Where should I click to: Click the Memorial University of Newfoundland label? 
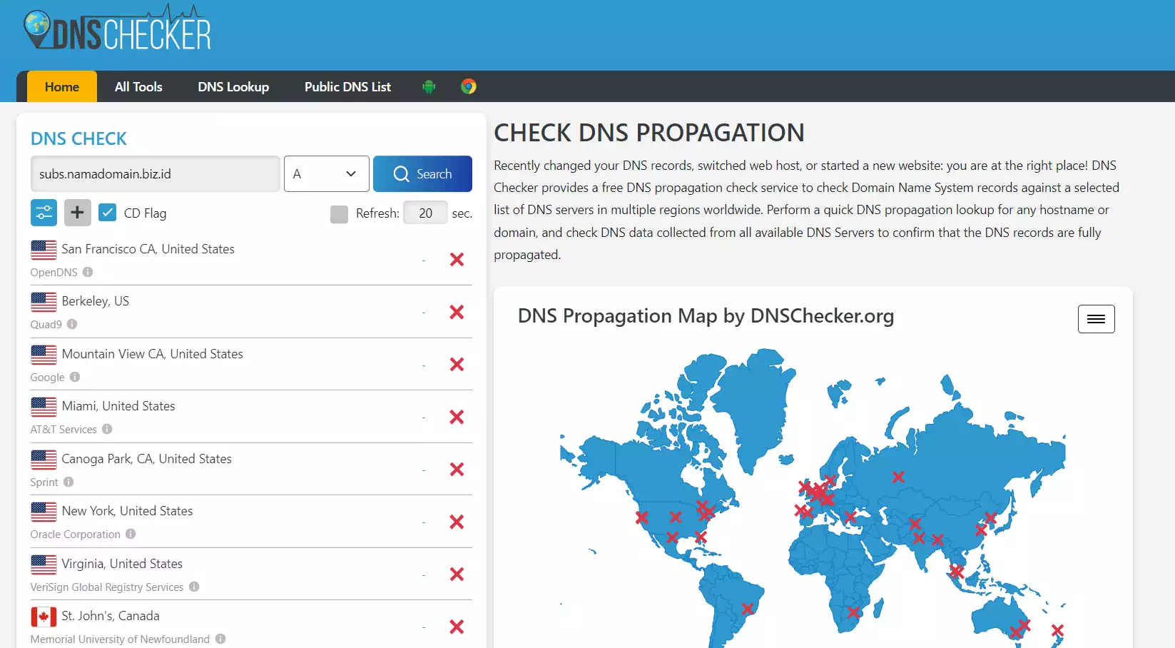click(x=120, y=639)
